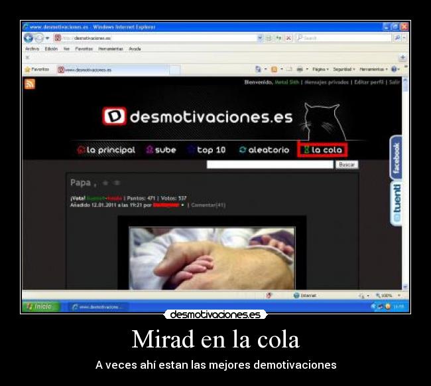Viewport: 431px width, 386px height.
Task: Click the baby hand poster thumbnail
Action: 212,258
